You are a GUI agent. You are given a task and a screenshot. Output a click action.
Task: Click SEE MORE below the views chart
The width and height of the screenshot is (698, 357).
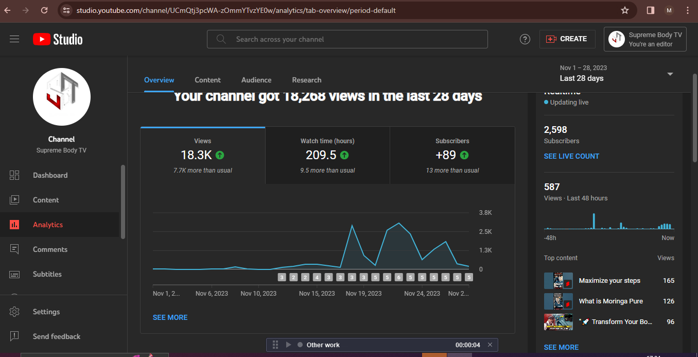pyautogui.click(x=170, y=317)
